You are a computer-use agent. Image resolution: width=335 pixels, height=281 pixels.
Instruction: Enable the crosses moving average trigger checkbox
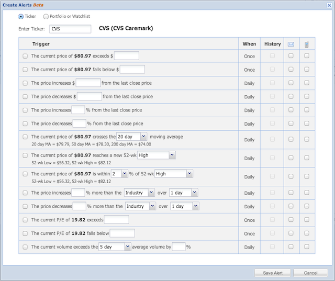[25, 137]
